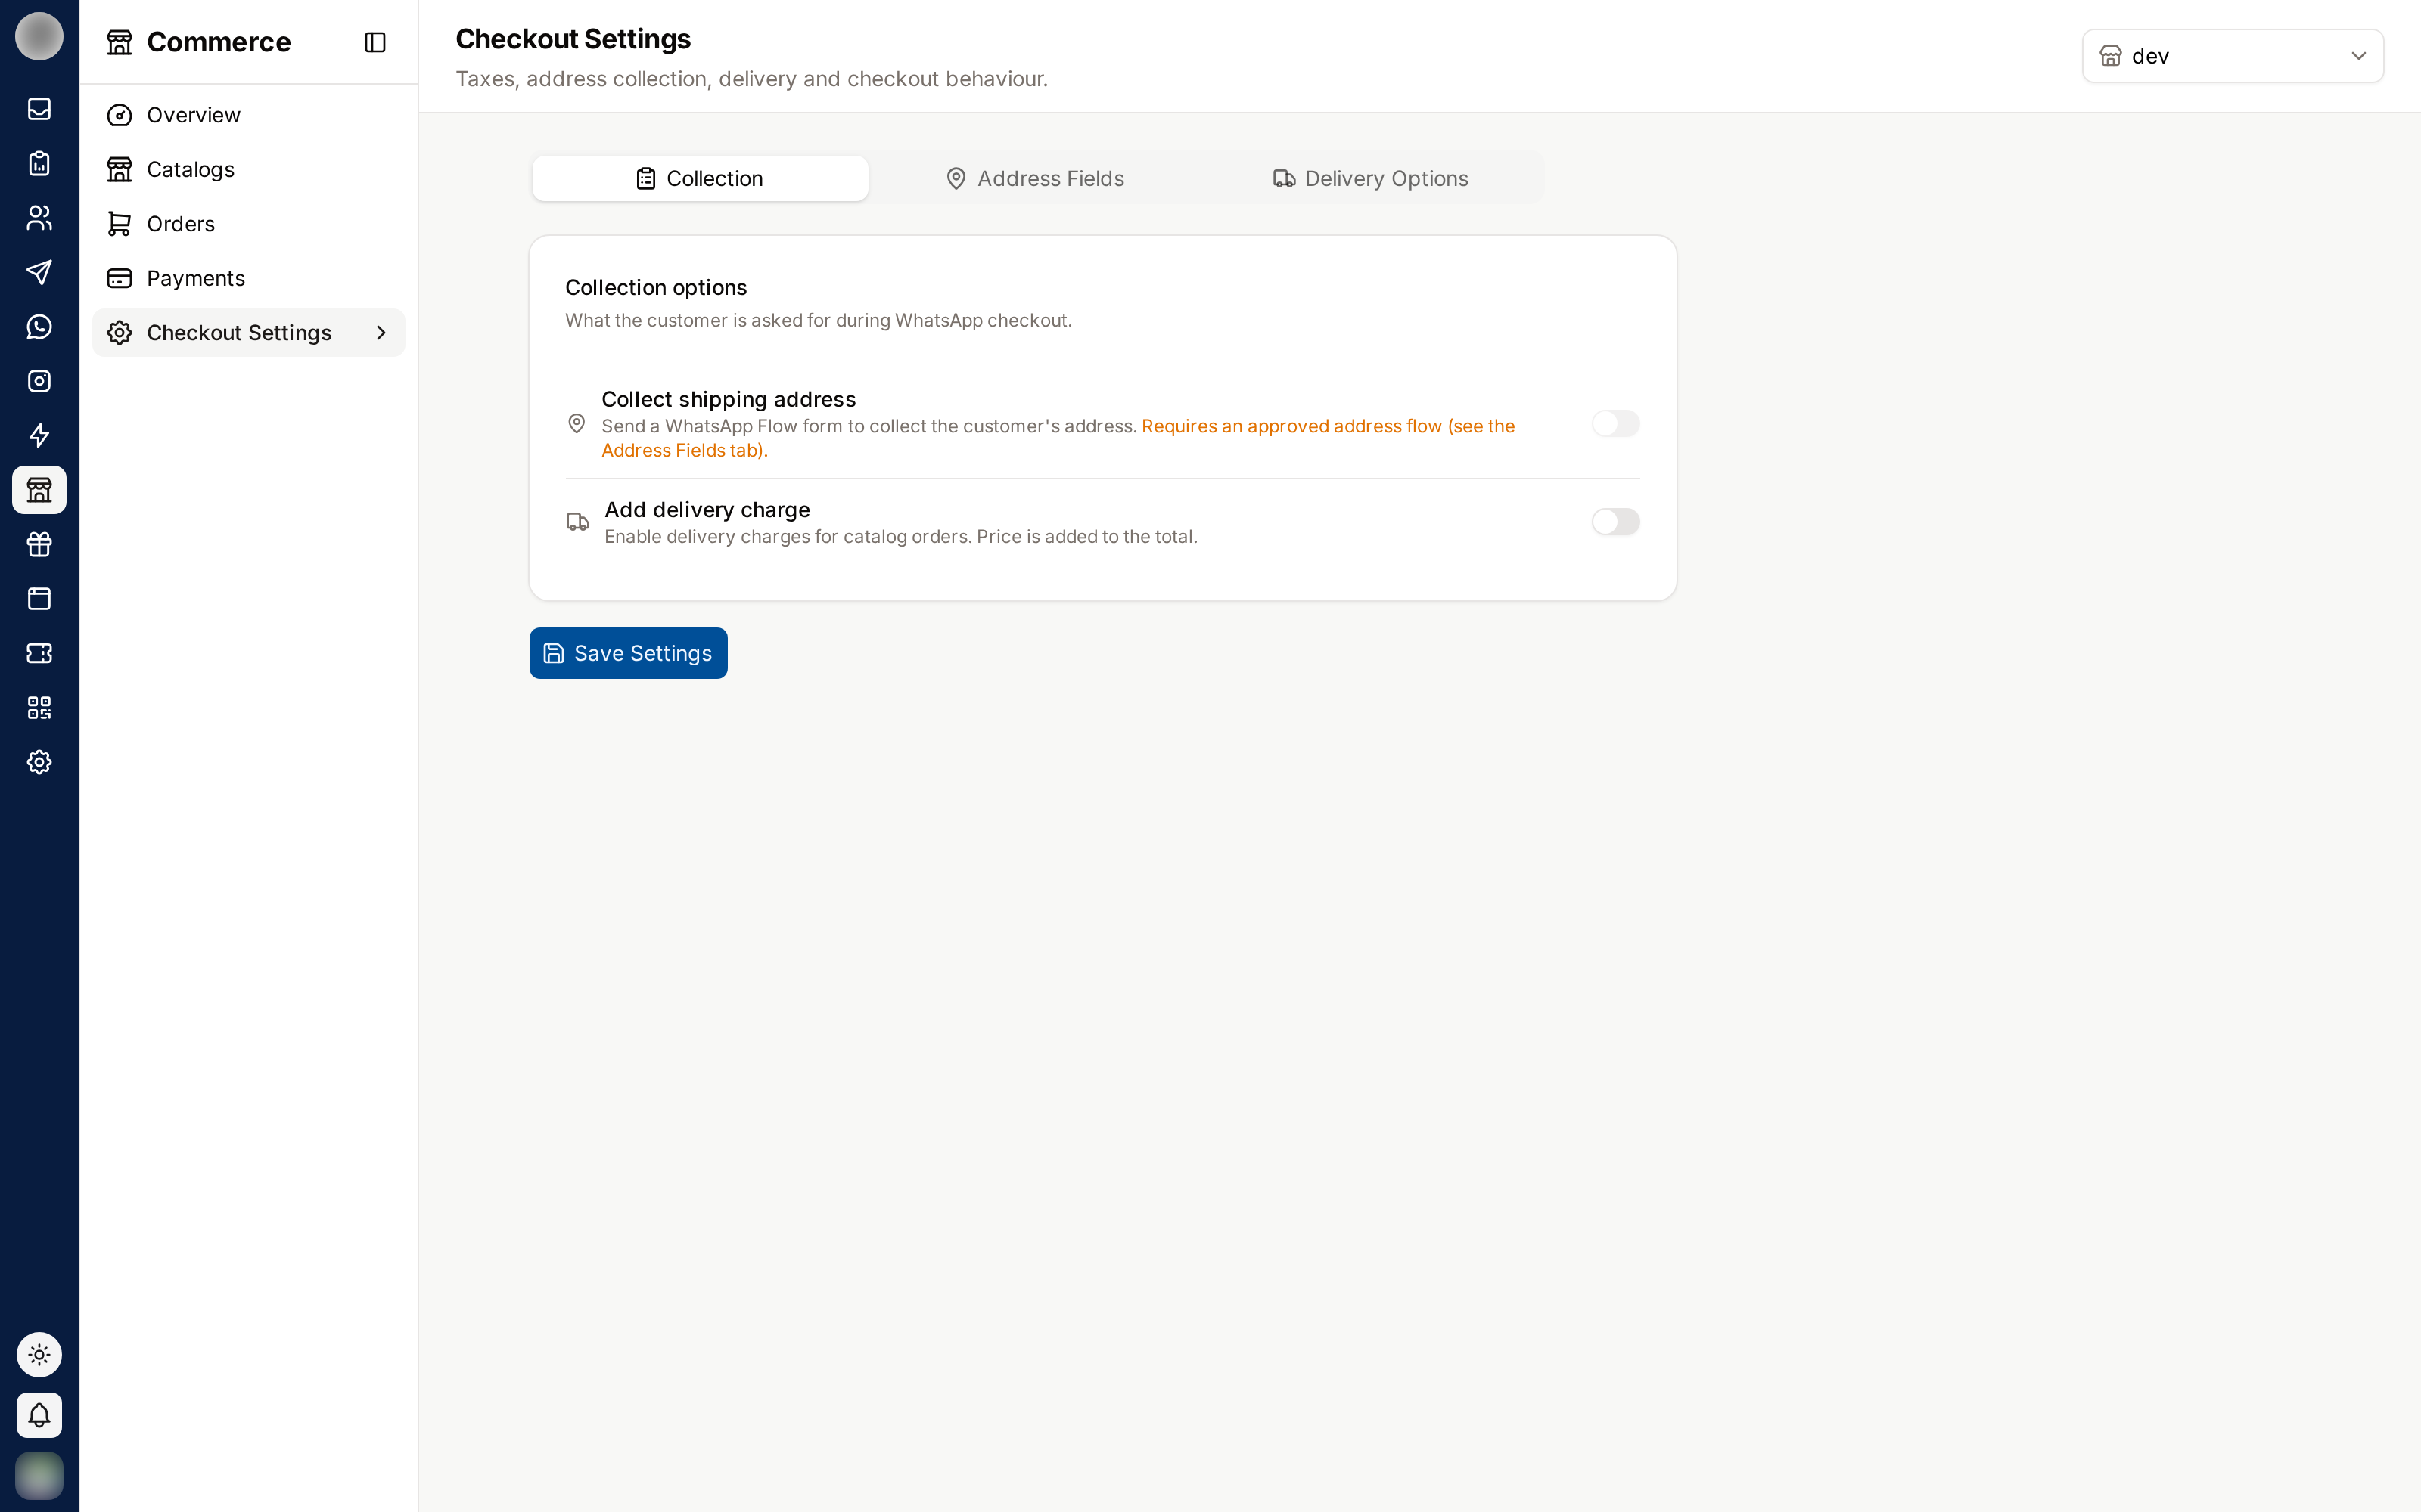The height and width of the screenshot is (1512, 2421).
Task: Switch to the Address Fields tab
Action: pyautogui.click(x=1036, y=179)
